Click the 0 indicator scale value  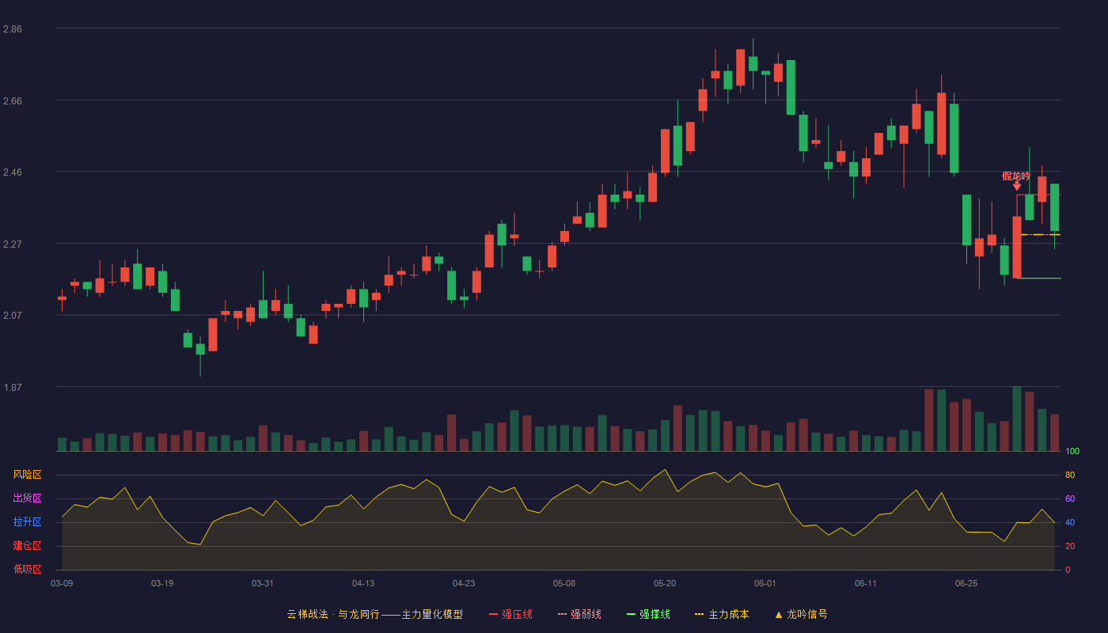pyautogui.click(x=1068, y=570)
